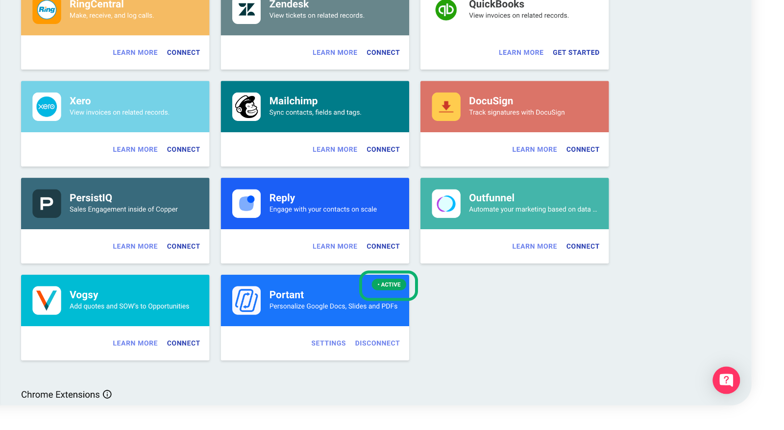
Task: Connect the Vogsy integration
Action: pos(183,343)
